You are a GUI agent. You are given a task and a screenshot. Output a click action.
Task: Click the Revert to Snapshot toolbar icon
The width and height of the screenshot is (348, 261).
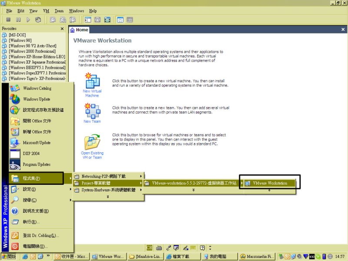click(63, 20)
